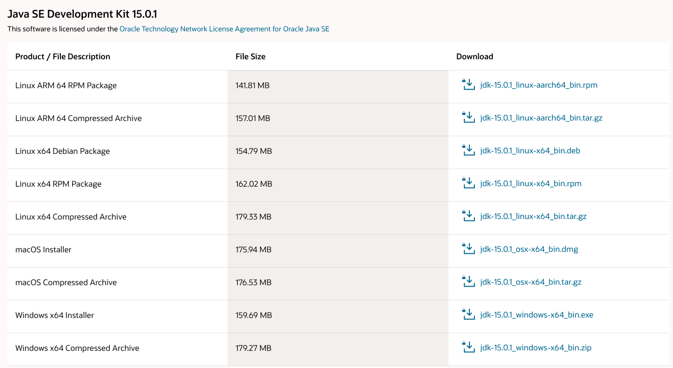Click the File Size column header

pyautogui.click(x=251, y=56)
